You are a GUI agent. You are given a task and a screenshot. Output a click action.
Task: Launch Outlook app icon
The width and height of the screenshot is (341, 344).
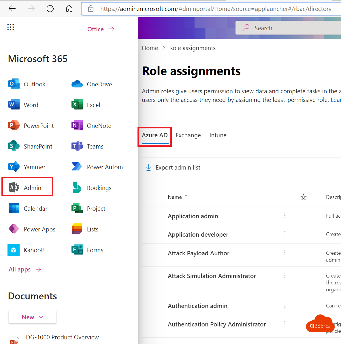pos(14,84)
